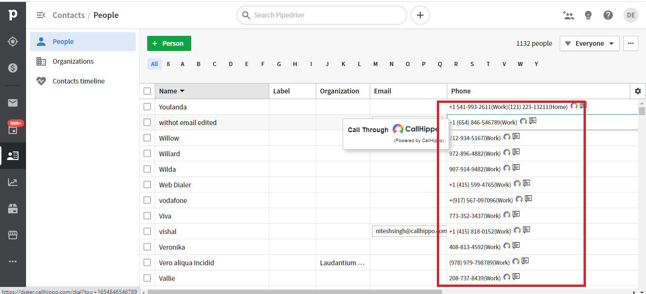646x294 pixels.
Task: Select Organizations in contacts menu
Action: pos(83,61)
